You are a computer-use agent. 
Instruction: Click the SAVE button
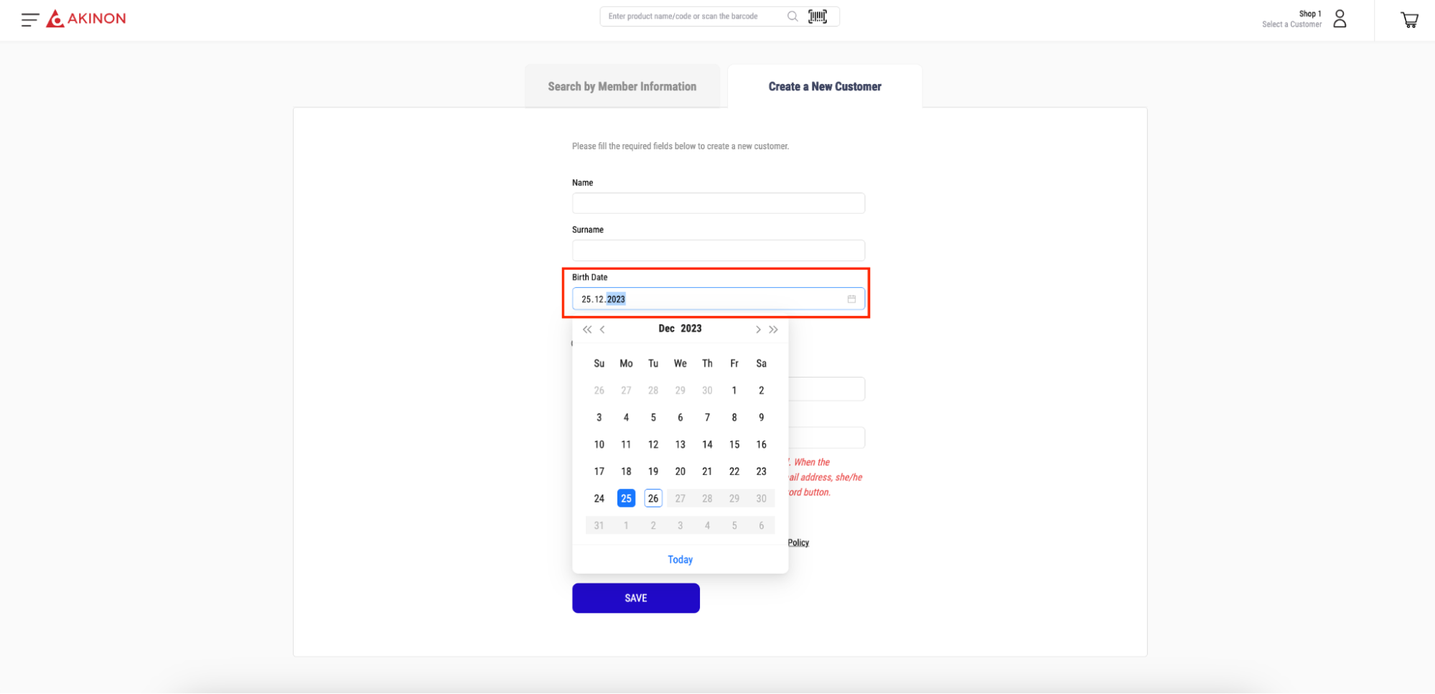[635, 598]
